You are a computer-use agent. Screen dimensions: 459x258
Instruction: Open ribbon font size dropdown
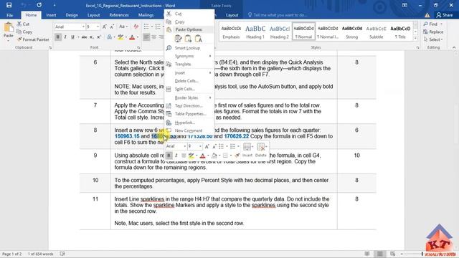click(x=98, y=27)
